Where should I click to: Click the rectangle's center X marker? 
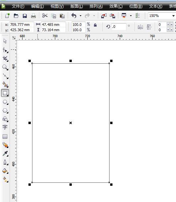[70, 123]
